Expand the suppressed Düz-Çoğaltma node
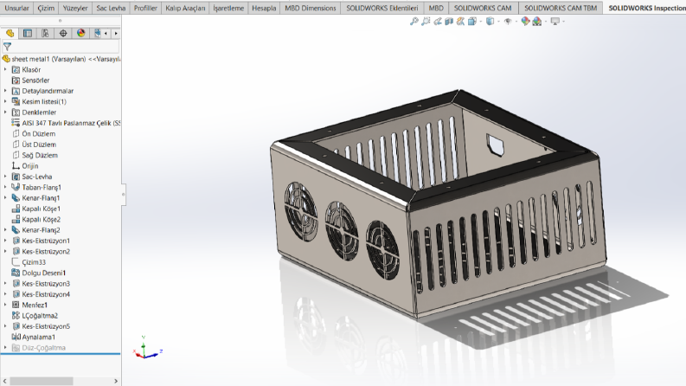 [x=5, y=348]
